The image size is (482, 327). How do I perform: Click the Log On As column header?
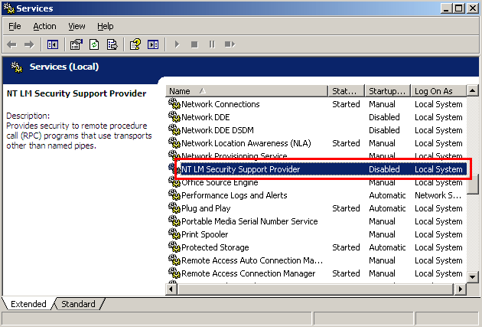(x=439, y=91)
